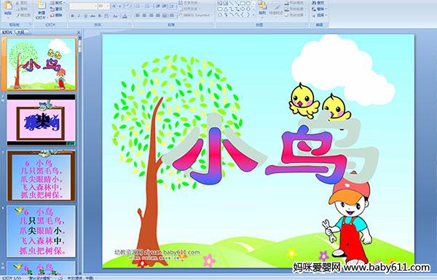The width and height of the screenshot is (437, 280).
Task: Select the second slide thumbnail with pink background
Action: 41,120
